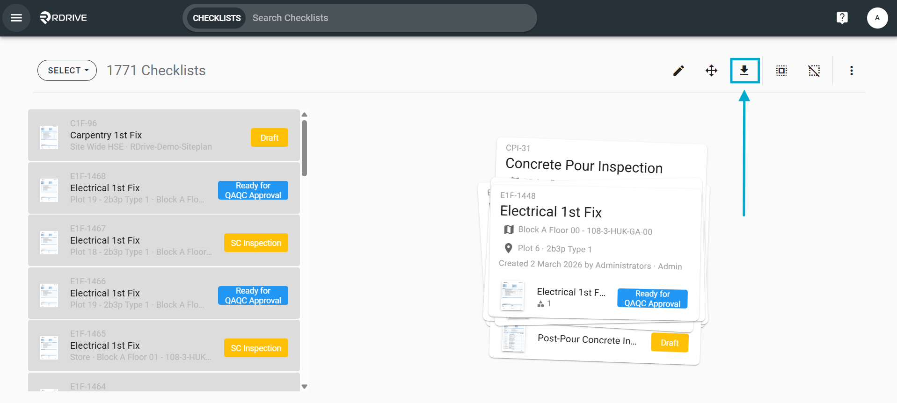Click Ready for QAQC Approval on E1F-1468
This screenshot has width=897, height=403.
253,190
